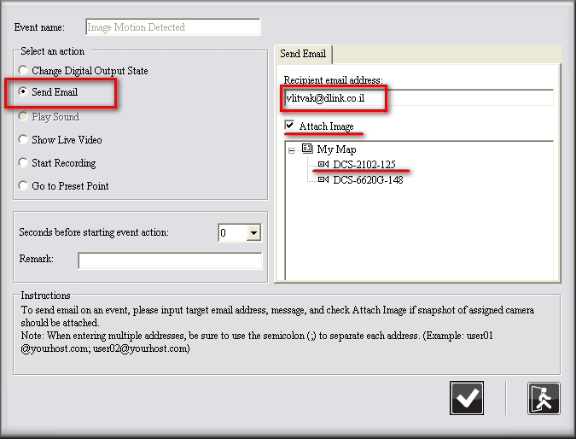Click the Recipient email address field
Viewport: 576px width, 439px height.
point(418,97)
